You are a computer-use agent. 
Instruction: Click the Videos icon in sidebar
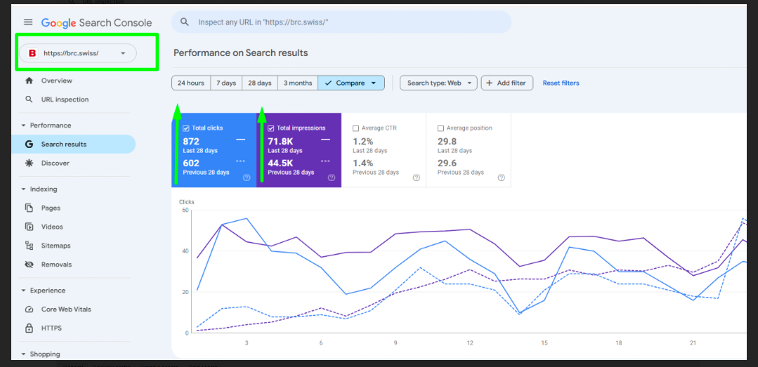coord(29,227)
